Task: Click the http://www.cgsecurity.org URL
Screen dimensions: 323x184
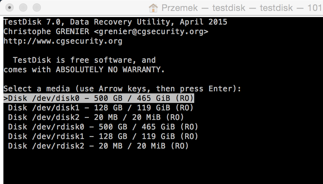Action: click(63, 41)
